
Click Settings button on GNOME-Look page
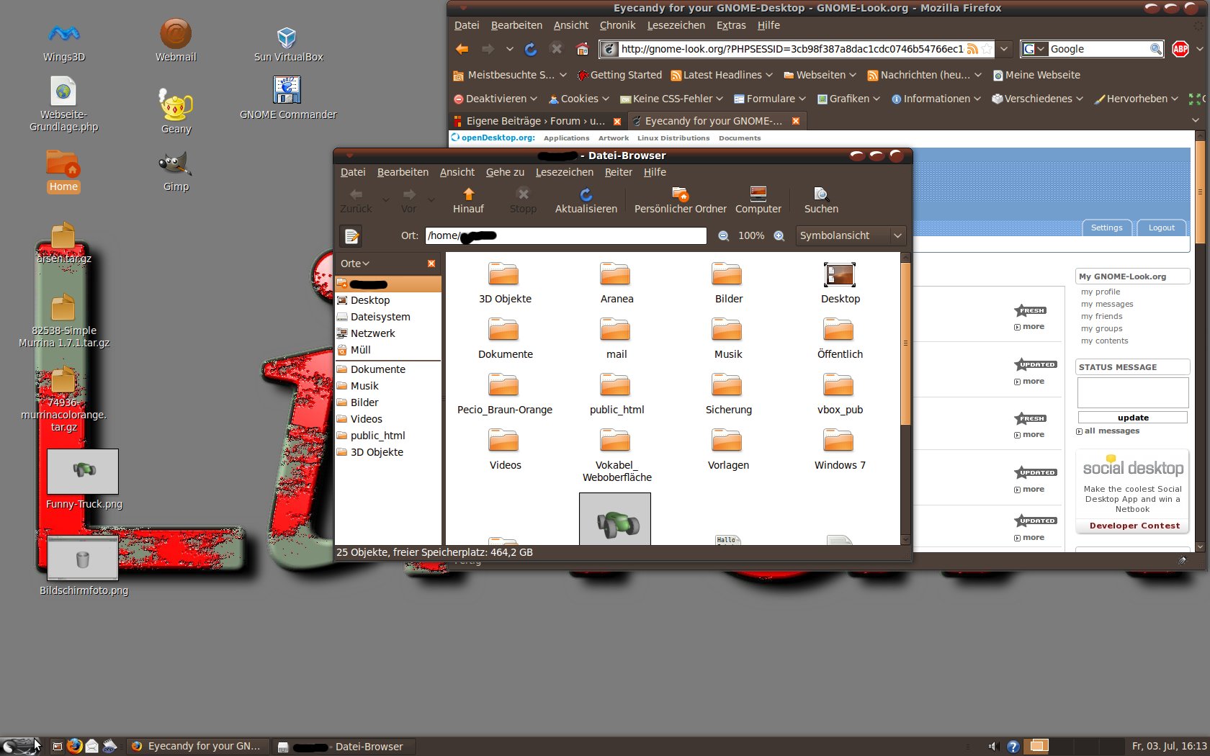pos(1106,228)
